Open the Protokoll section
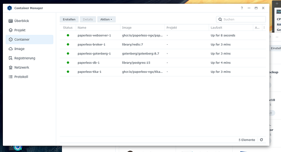Image resolution: width=281 pixels, height=152 pixels. point(30,77)
